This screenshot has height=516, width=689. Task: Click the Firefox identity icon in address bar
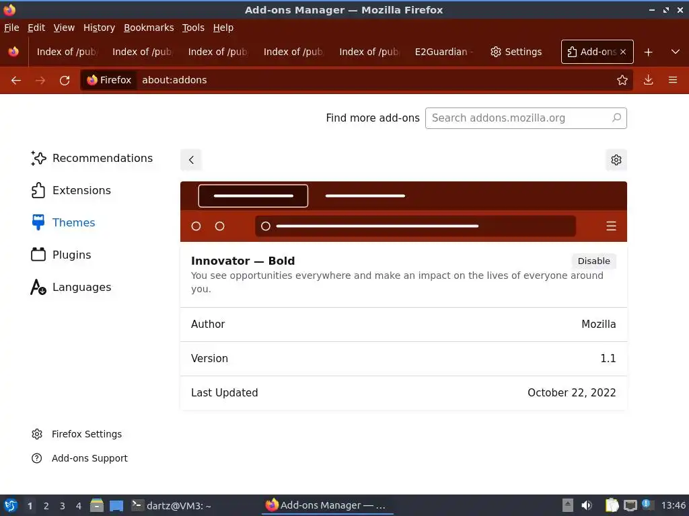coord(110,80)
